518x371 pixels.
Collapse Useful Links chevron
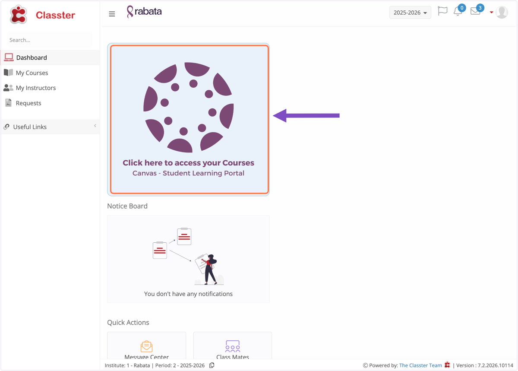[x=95, y=126]
